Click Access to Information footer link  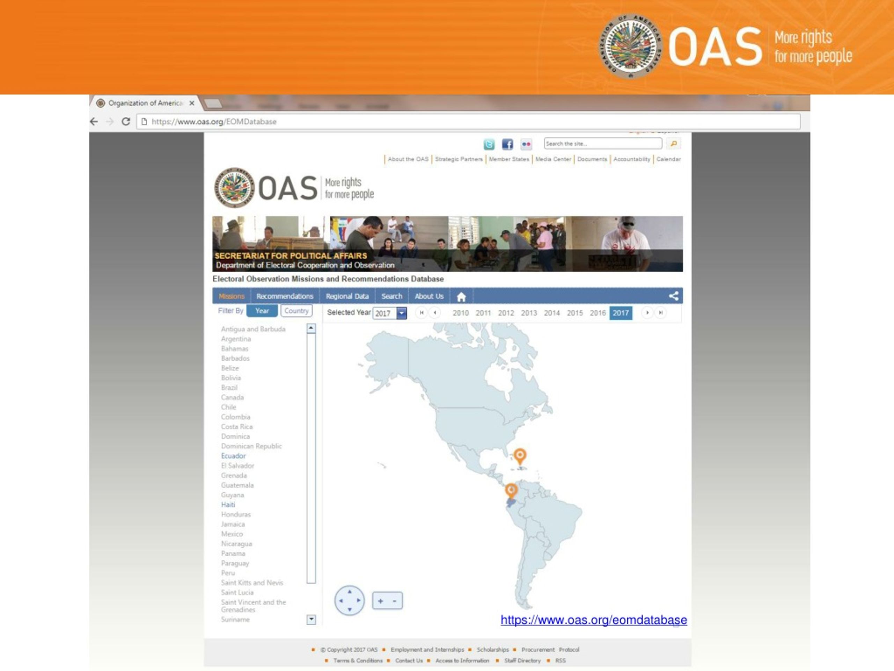coord(462,661)
